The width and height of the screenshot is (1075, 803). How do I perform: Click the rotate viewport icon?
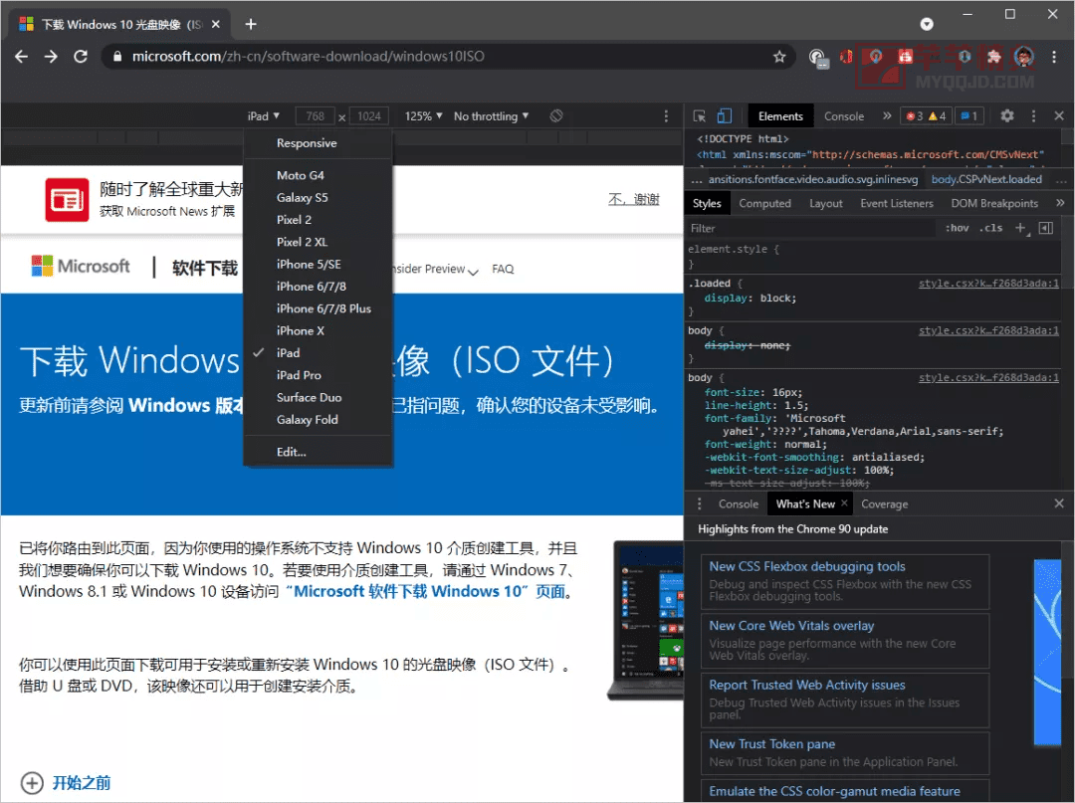click(x=556, y=115)
